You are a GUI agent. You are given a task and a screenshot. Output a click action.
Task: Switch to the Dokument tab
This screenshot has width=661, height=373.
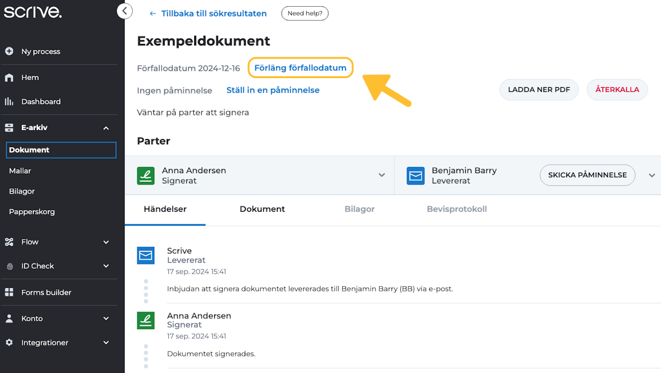tap(262, 209)
